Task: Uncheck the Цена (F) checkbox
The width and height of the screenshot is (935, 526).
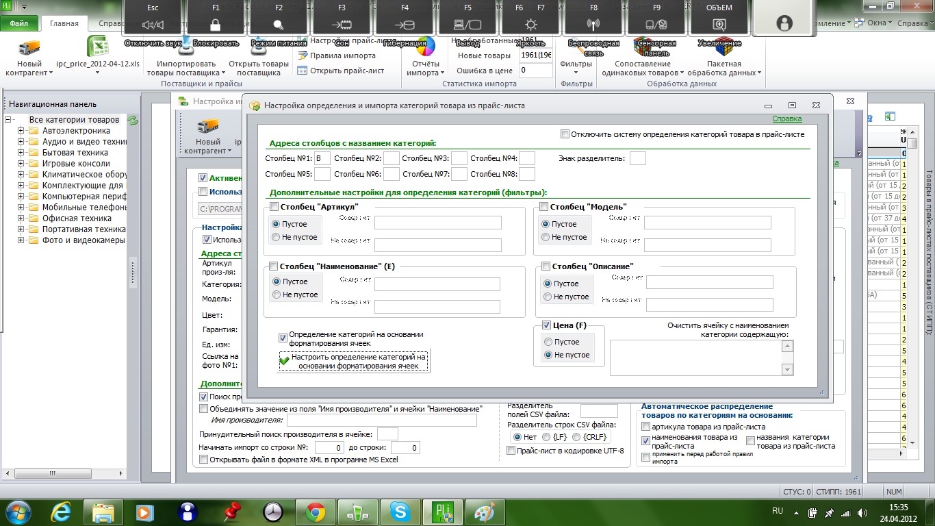Action: pos(546,325)
